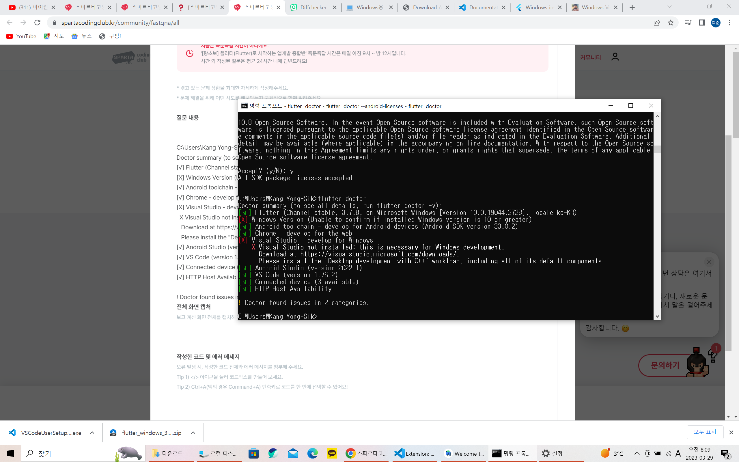Screen dimensions: 739x462
Task: Close the downloads bar
Action: (731, 432)
